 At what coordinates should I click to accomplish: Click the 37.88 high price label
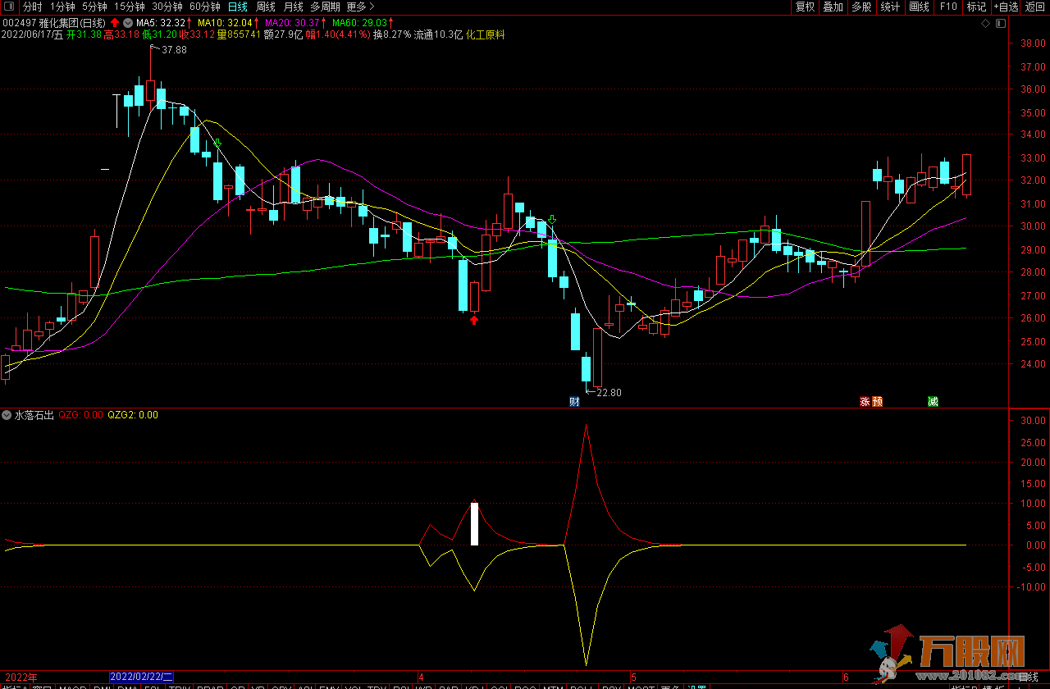click(174, 50)
